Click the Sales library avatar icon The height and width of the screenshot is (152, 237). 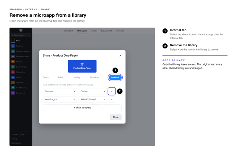click(x=13, y=41)
